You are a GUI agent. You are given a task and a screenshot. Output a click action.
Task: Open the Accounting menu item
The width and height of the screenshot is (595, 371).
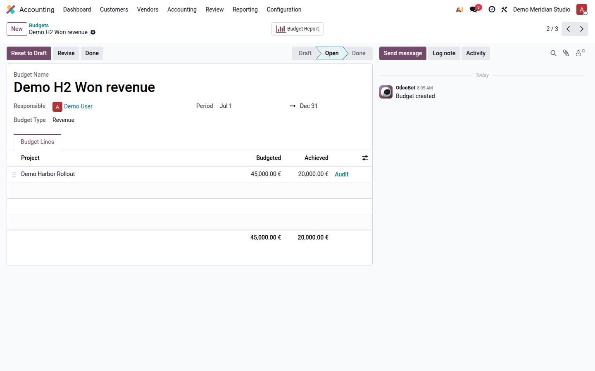click(x=182, y=9)
